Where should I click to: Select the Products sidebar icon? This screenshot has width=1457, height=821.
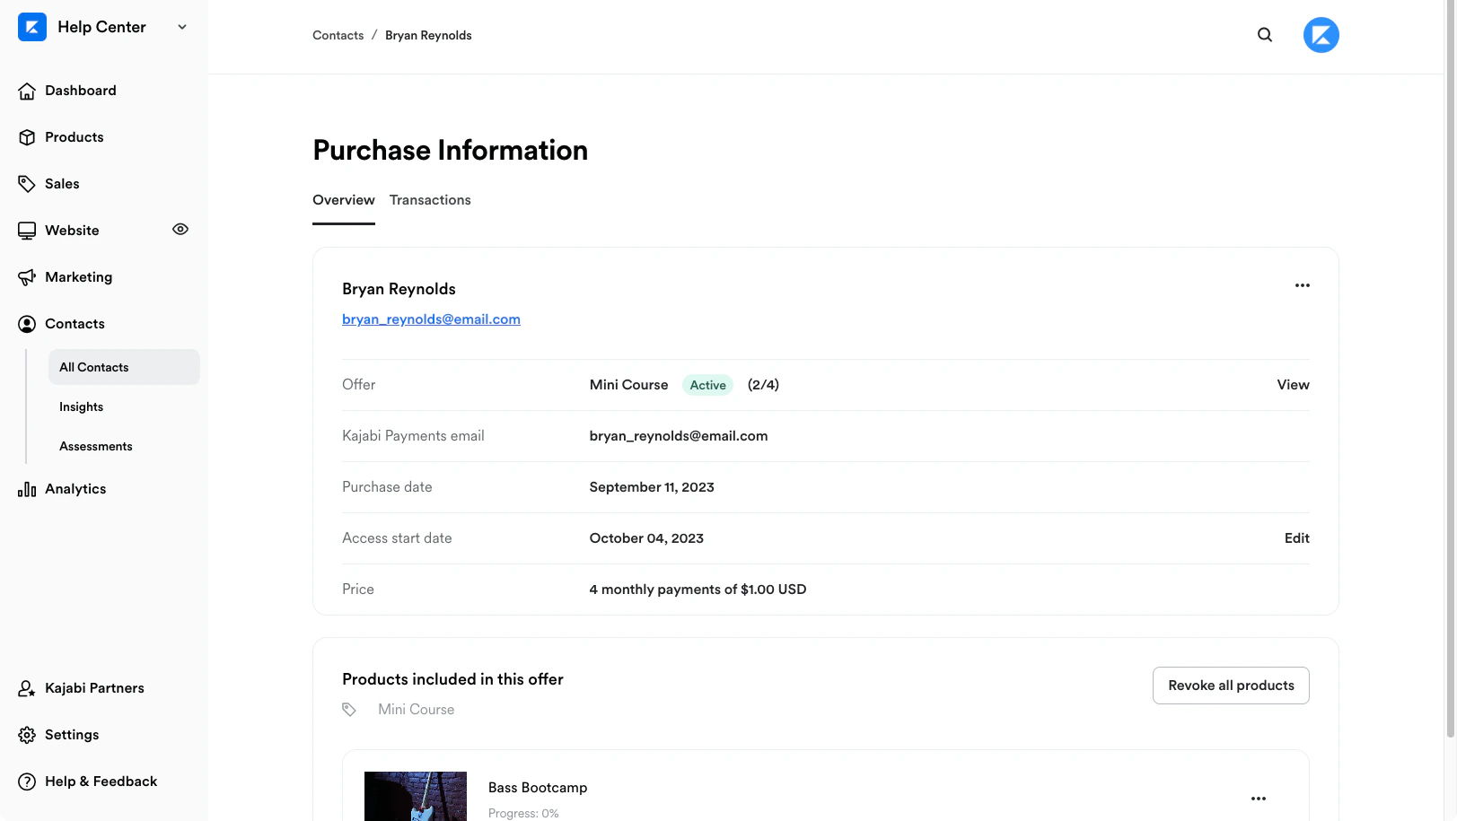point(27,136)
